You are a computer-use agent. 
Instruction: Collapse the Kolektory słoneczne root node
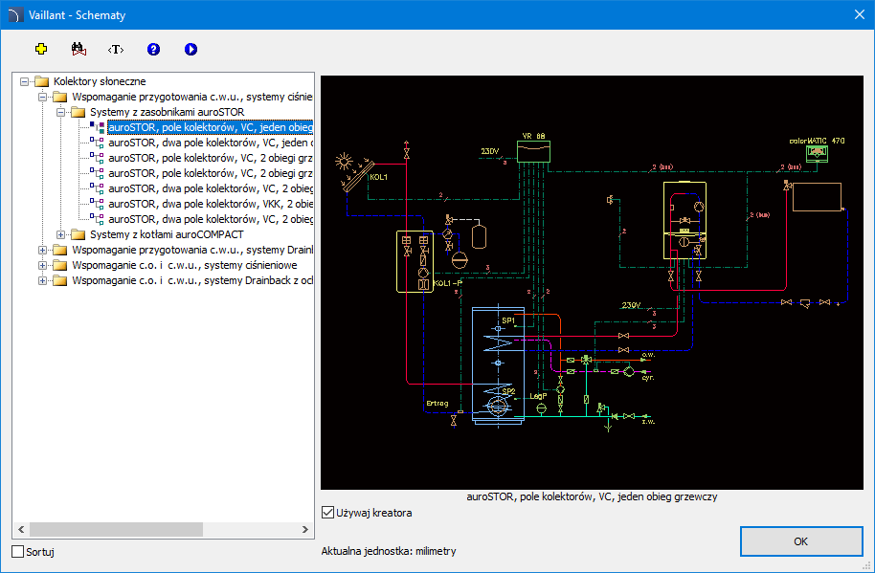point(25,81)
